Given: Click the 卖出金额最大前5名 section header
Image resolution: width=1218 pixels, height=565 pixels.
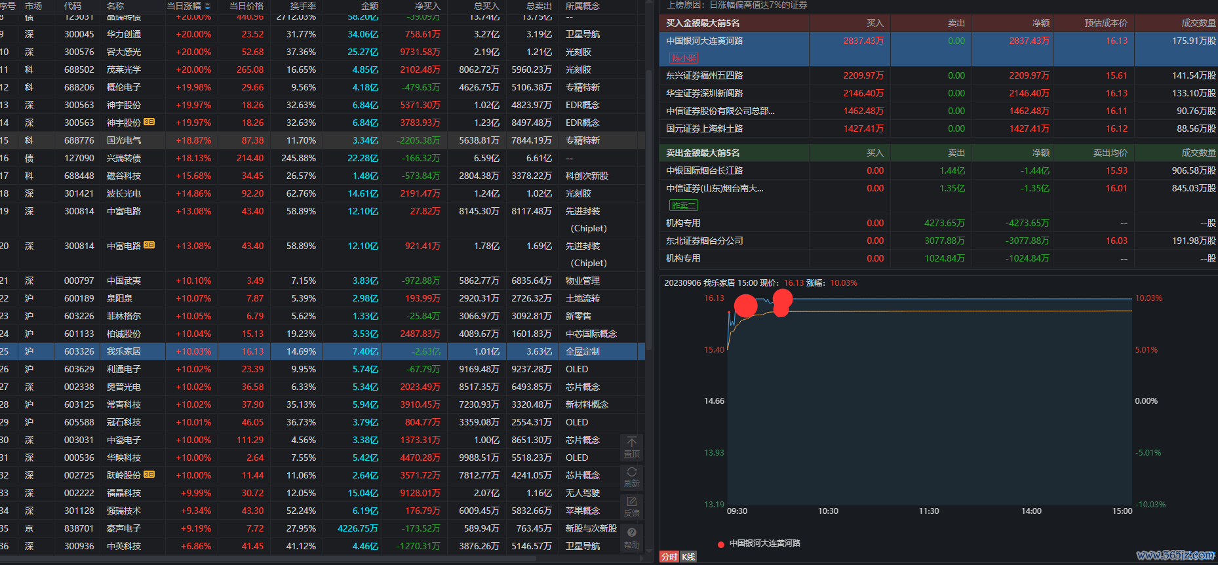Looking at the screenshot, I should click(703, 153).
